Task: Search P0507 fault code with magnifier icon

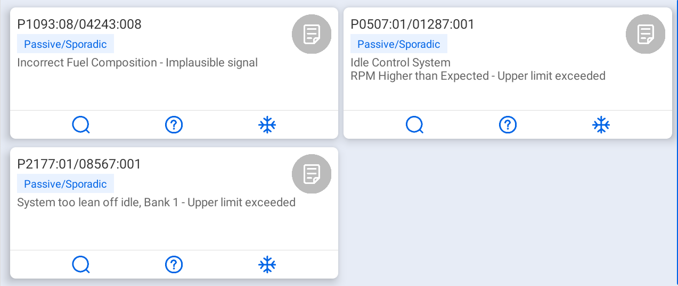Action: pos(414,125)
